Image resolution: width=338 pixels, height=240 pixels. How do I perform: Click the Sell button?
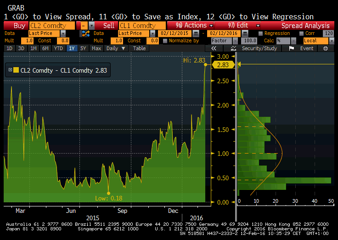click(107, 26)
